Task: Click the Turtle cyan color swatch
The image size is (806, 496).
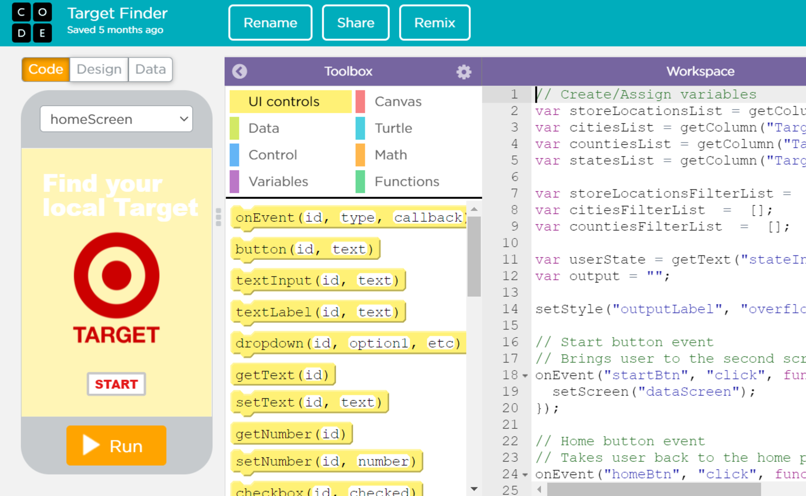Action: tap(361, 128)
